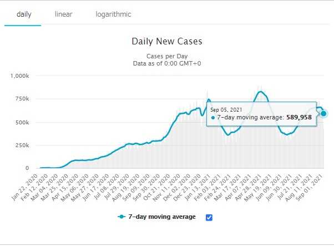Click the 500k y-axis label
The width and height of the screenshot is (334, 246).
tap(29, 122)
